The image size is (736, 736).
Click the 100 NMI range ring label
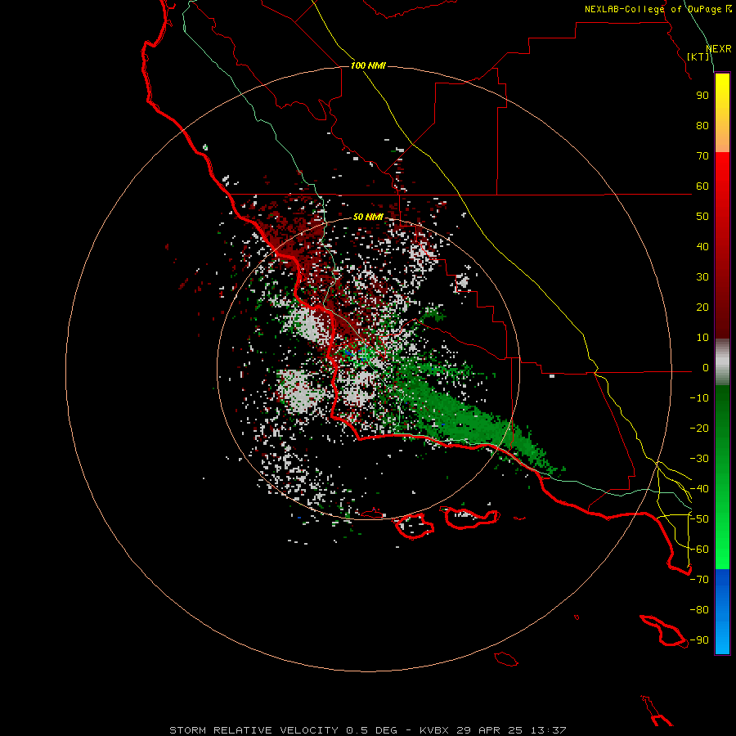pyautogui.click(x=368, y=65)
